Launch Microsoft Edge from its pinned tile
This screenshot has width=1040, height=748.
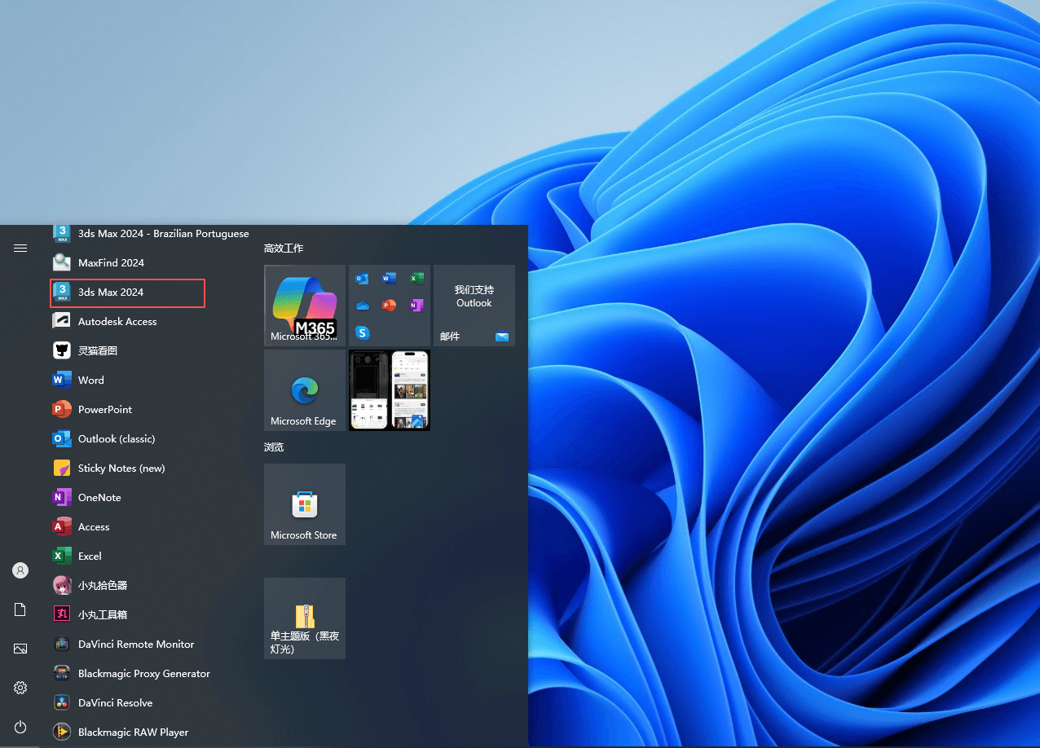[304, 389]
